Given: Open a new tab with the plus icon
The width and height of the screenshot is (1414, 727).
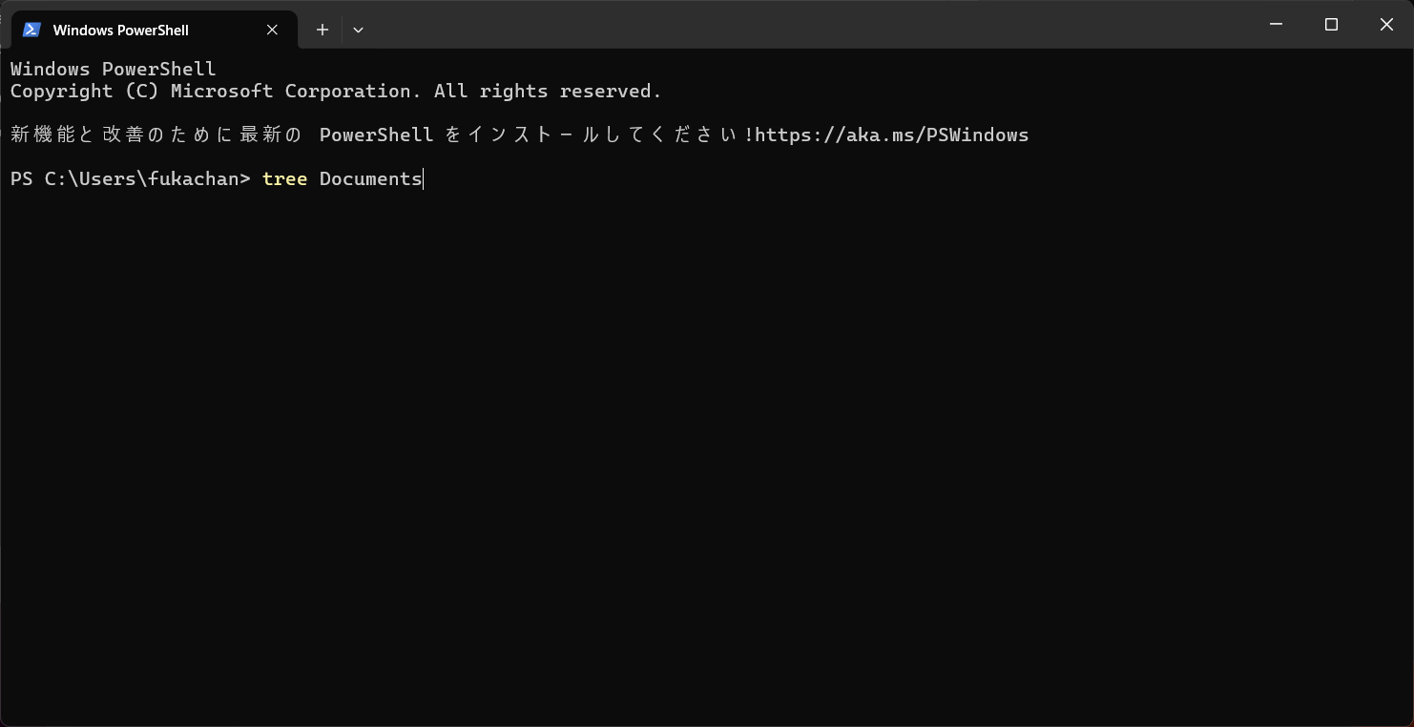Looking at the screenshot, I should click(322, 30).
